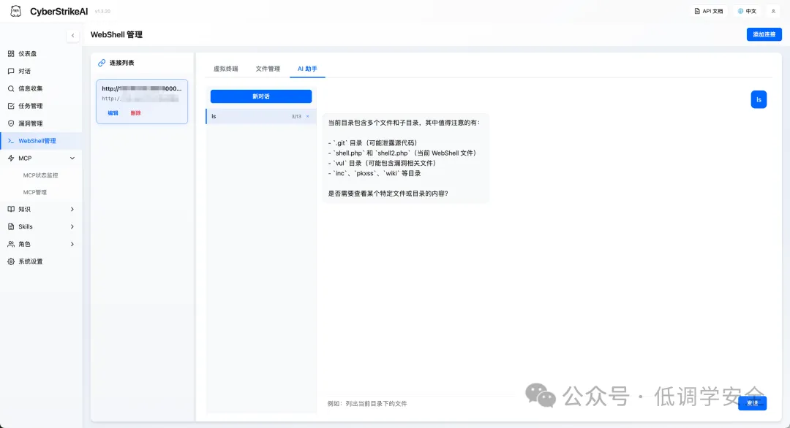Click the "ls" user message bubble
The image size is (790, 428).
[759, 99]
